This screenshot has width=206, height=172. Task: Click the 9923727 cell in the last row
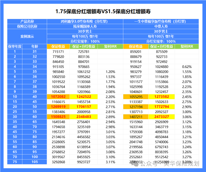point(83,162)
